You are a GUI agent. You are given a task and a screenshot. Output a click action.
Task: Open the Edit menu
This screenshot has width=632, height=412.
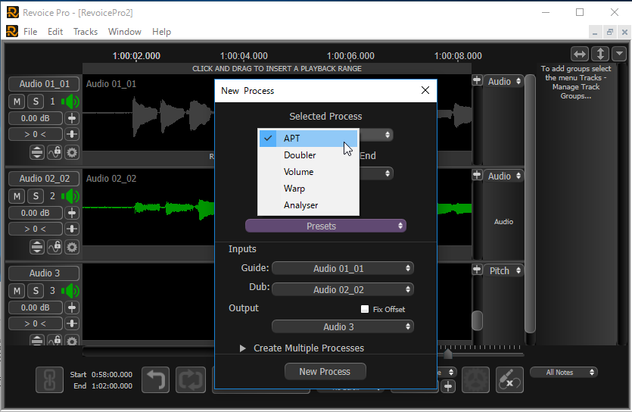click(x=55, y=32)
